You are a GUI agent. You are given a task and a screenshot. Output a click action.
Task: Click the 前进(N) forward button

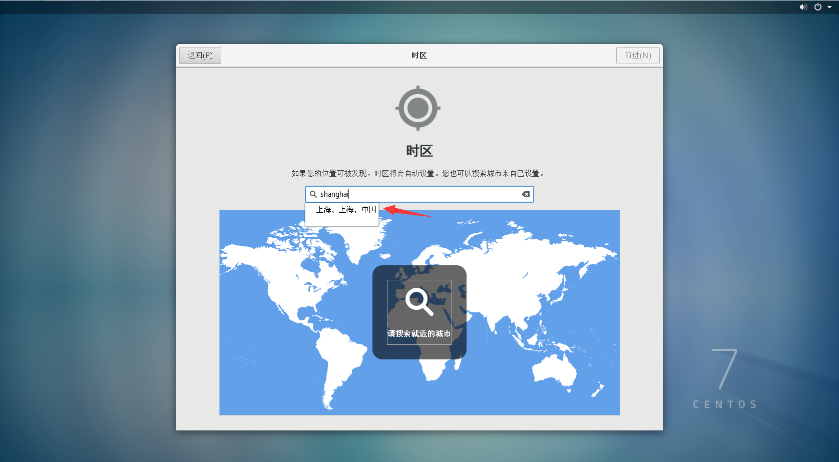tap(637, 56)
